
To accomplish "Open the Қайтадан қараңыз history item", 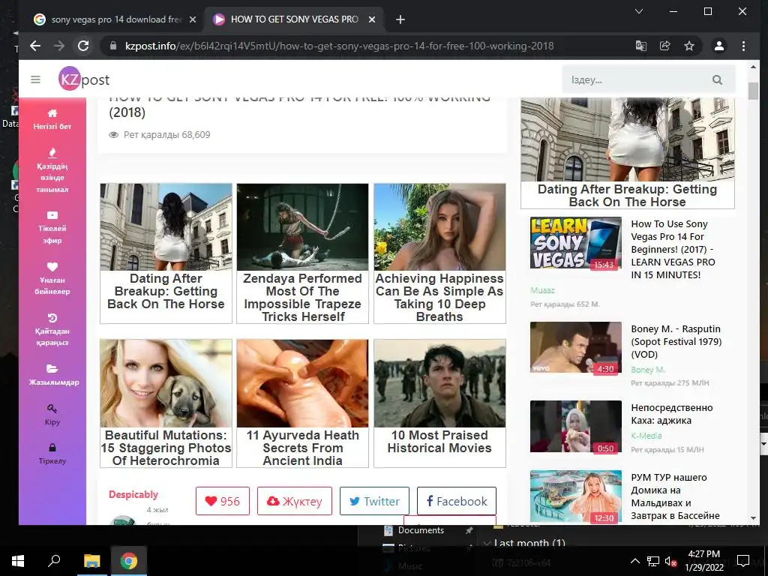I will pos(52,330).
